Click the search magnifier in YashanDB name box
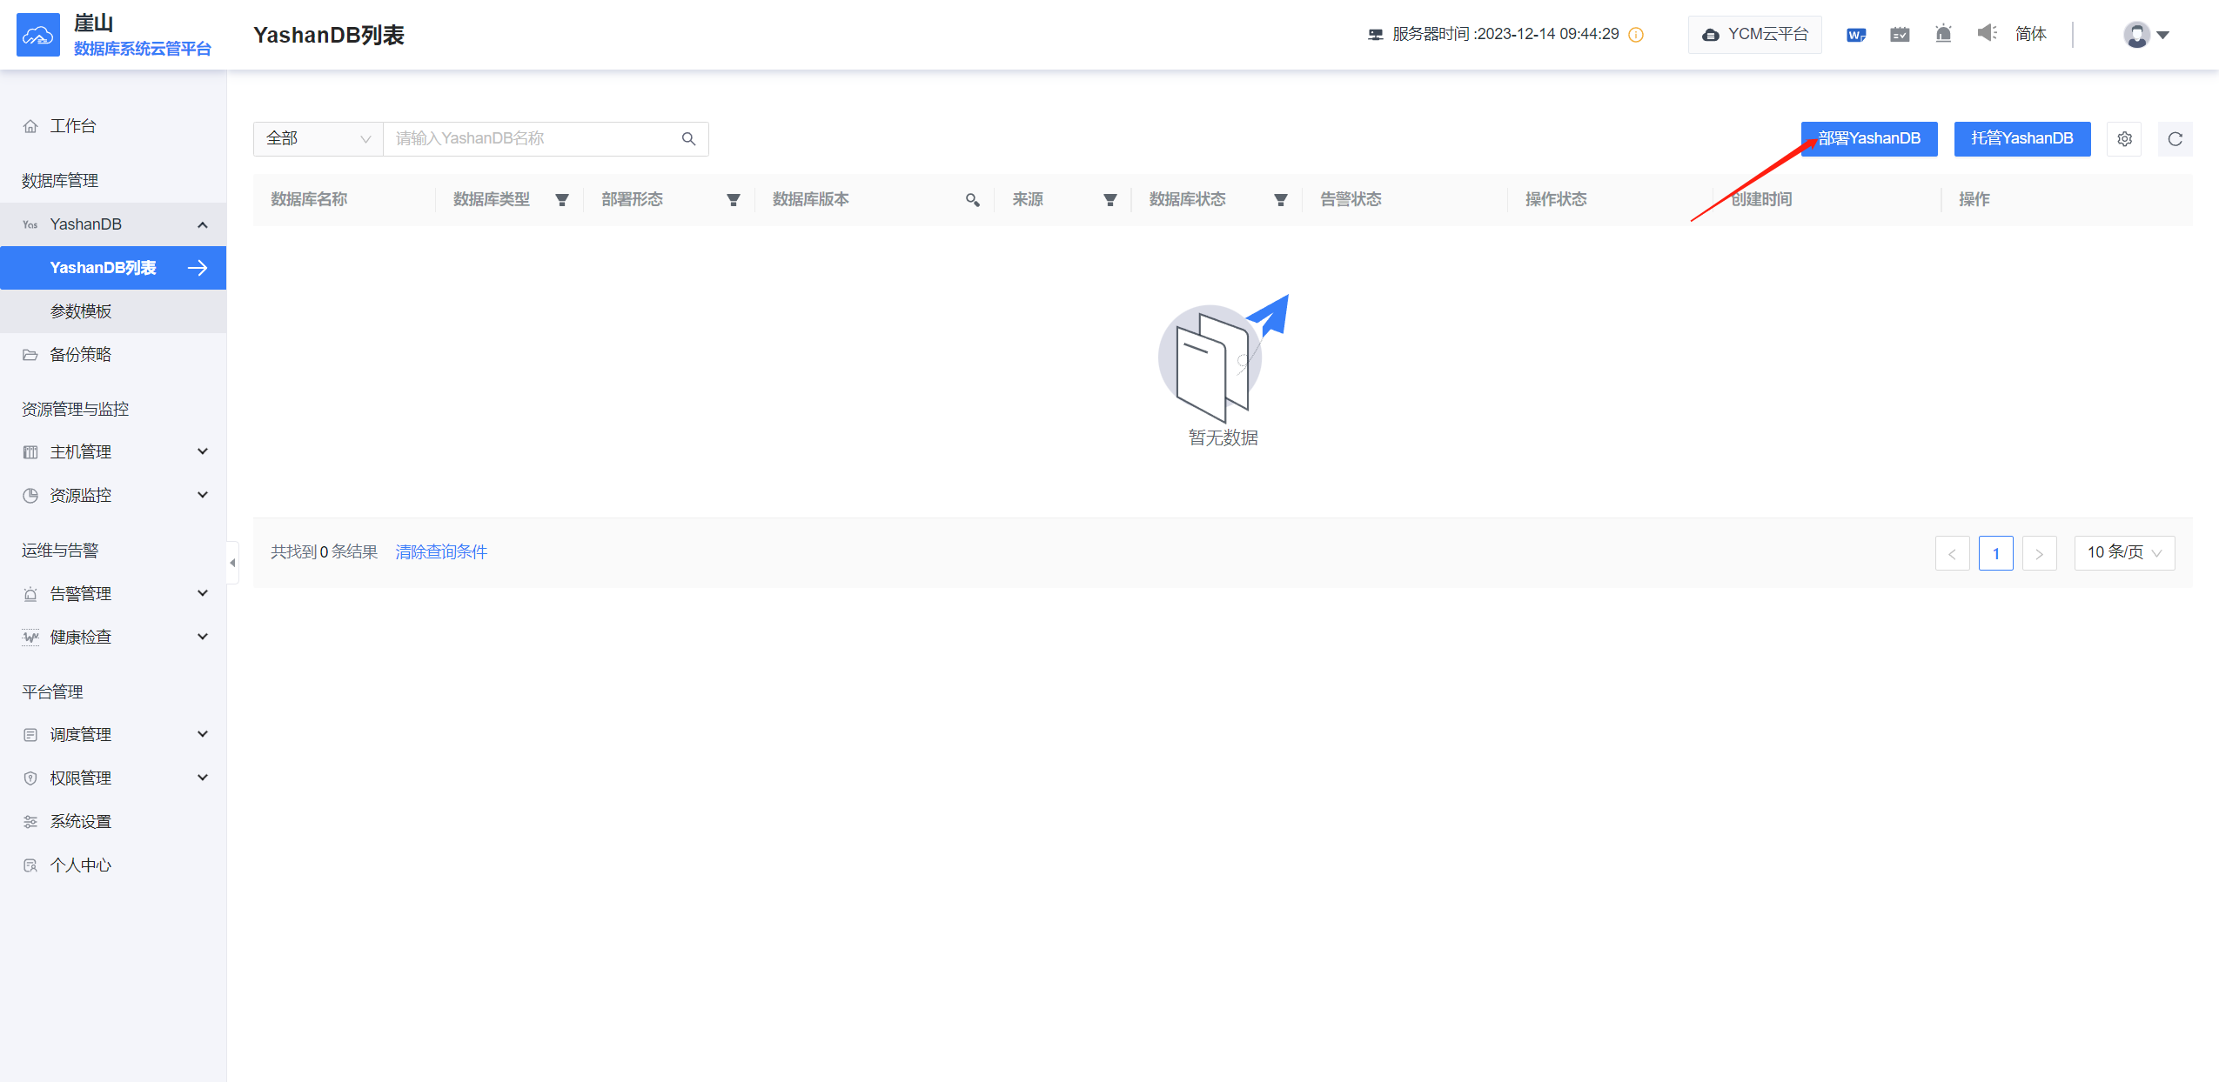The image size is (2219, 1082). pos(688,139)
